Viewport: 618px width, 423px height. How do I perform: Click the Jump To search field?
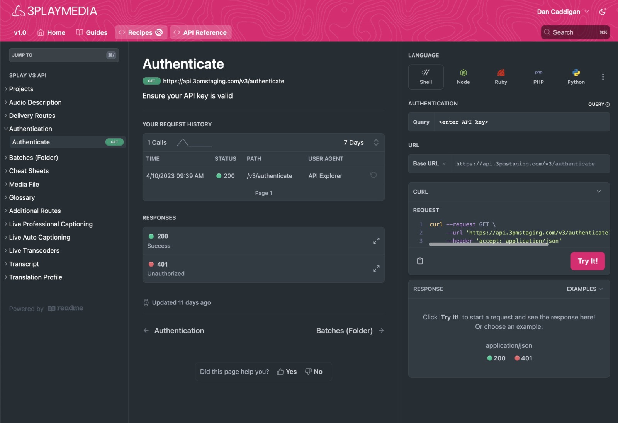(64, 55)
